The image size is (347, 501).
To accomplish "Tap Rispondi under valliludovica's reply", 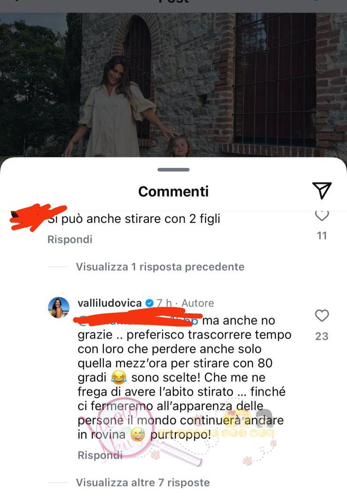I will click(x=100, y=455).
